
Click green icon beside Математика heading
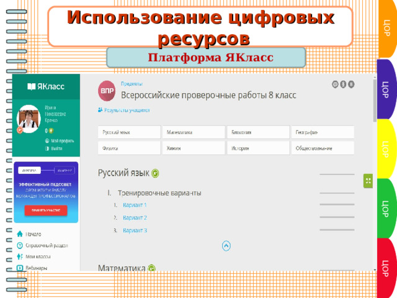[151, 268]
